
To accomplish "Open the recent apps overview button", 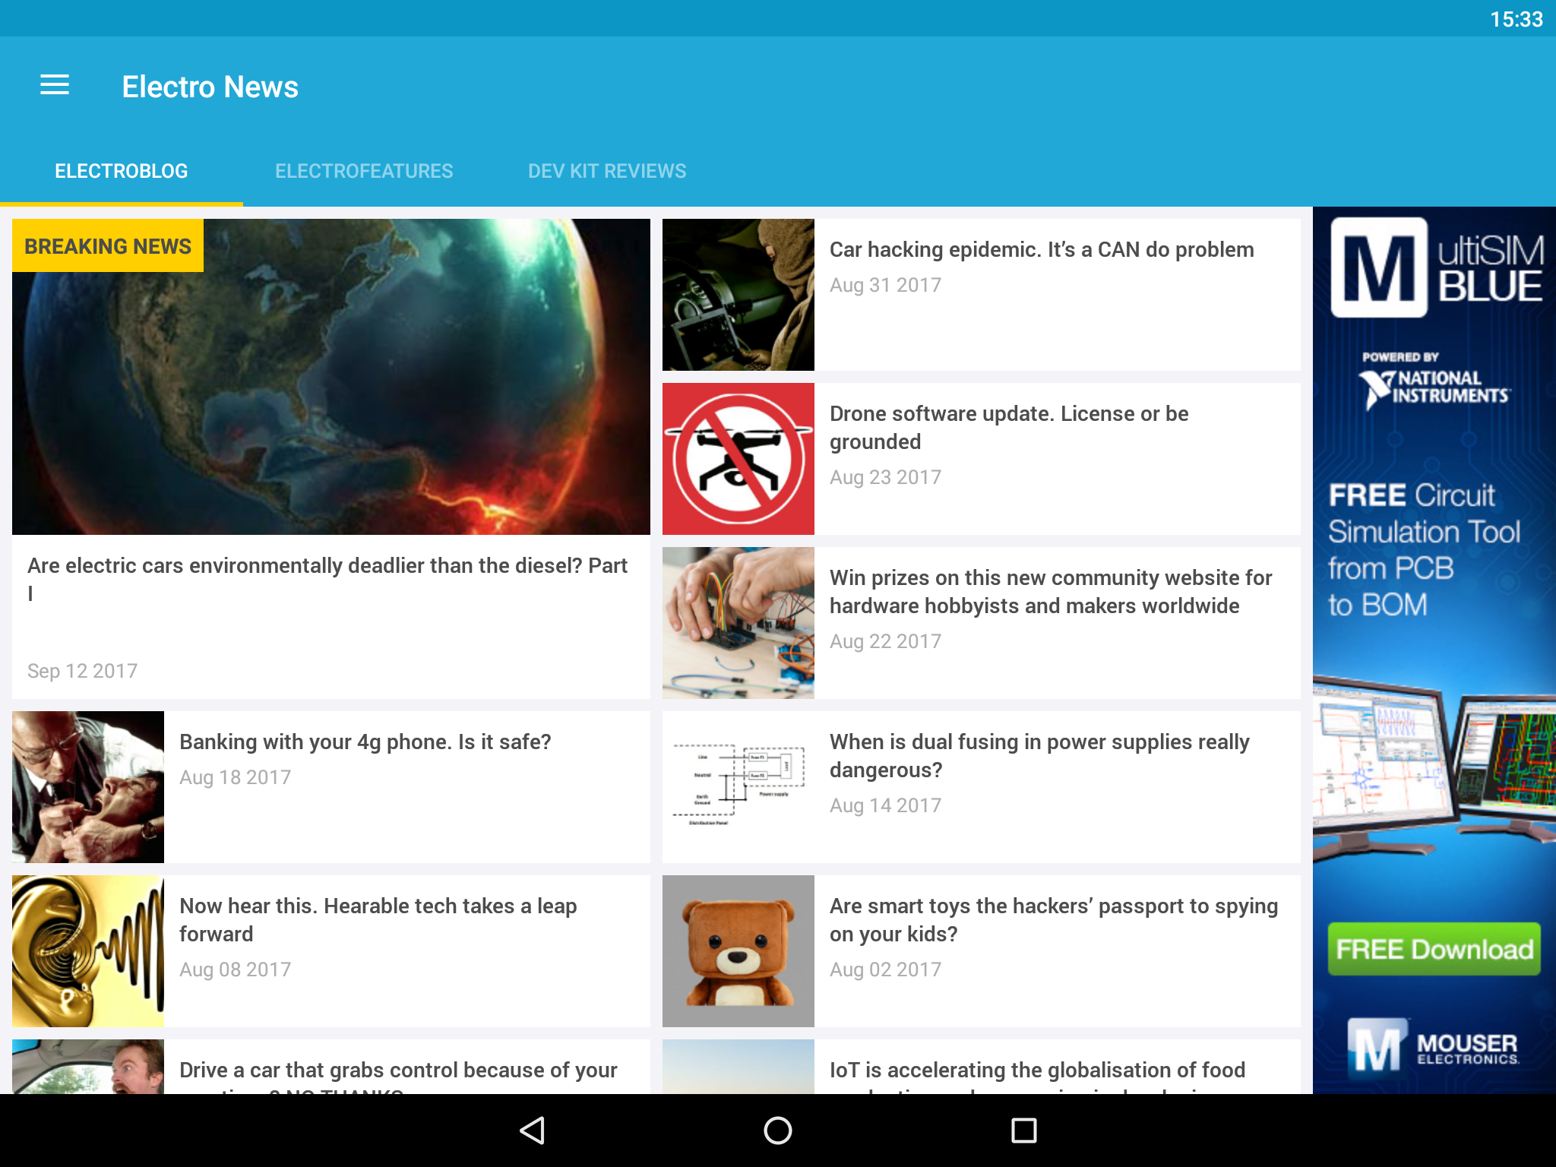I will pyautogui.click(x=1023, y=1131).
